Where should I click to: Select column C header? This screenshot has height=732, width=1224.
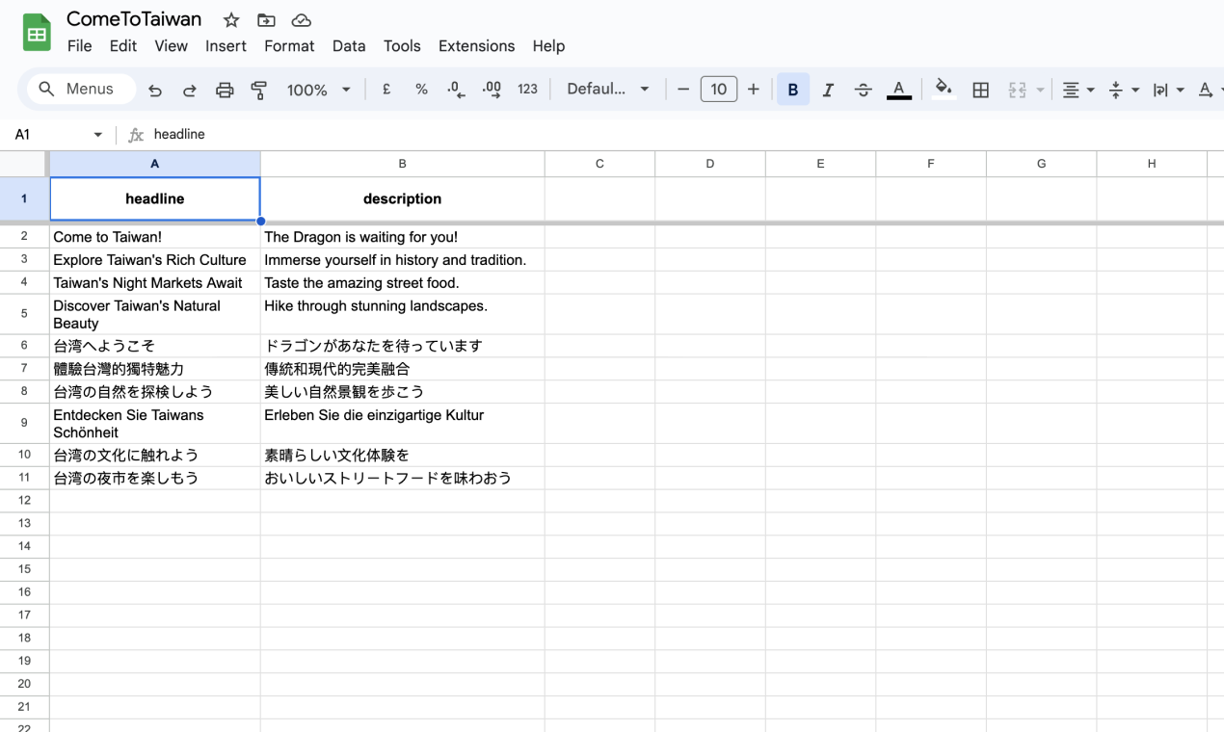pyautogui.click(x=599, y=164)
